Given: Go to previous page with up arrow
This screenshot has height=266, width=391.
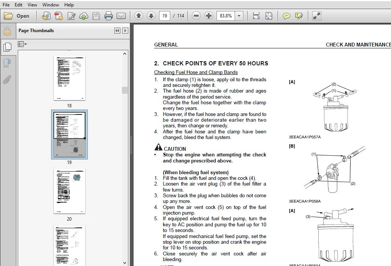Looking at the screenshot, I should (139, 16).
